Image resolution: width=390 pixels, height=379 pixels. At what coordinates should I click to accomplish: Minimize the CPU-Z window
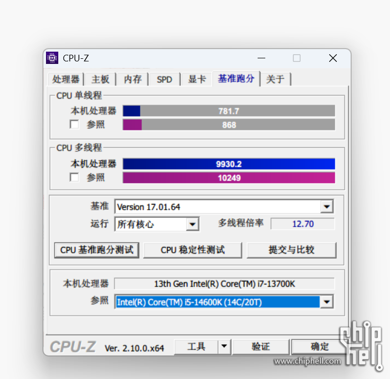pos(261,58)
